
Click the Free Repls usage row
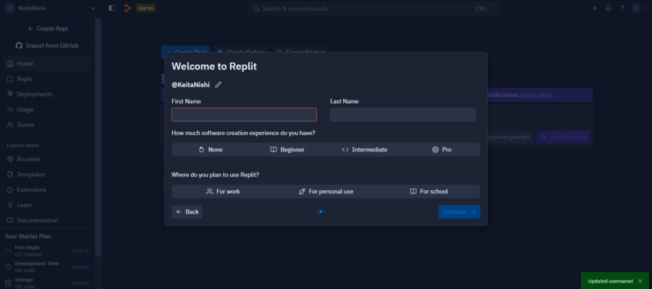[47, 251]
